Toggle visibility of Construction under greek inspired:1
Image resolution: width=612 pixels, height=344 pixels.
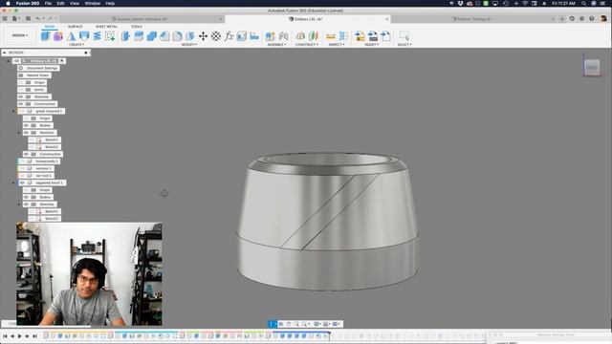pos(27,154)
